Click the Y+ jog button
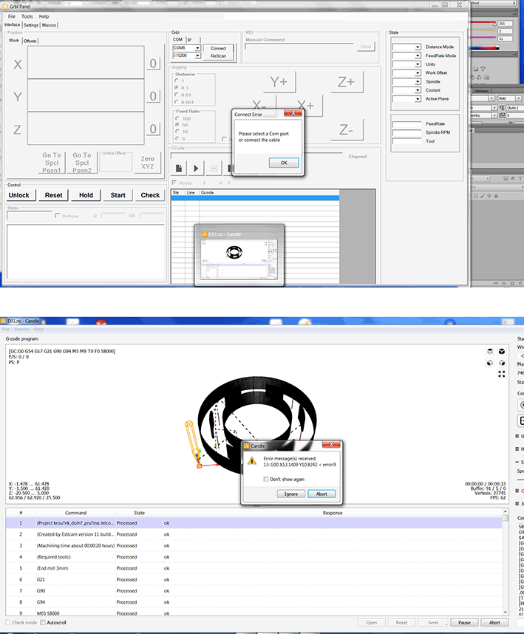This screenshot has width=524, height=634. (x=279, y=83)
